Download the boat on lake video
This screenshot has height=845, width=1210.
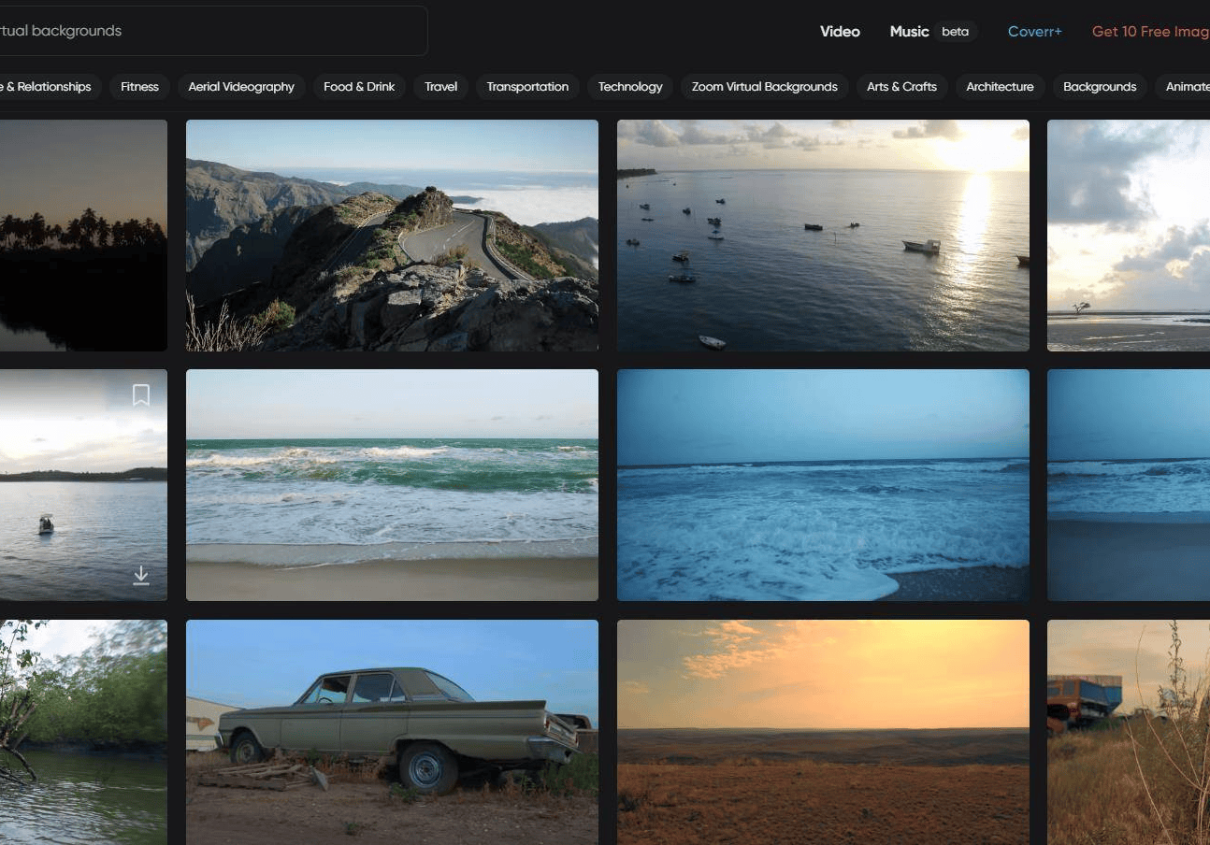click(x=141, y=575)
